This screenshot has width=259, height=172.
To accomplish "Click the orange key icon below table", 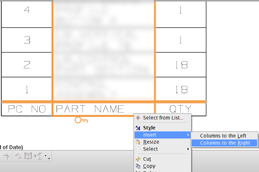I will pyautogui.click(x=81, y=120).
